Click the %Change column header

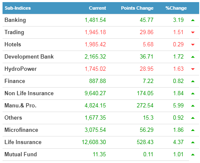tap(176, 8)
